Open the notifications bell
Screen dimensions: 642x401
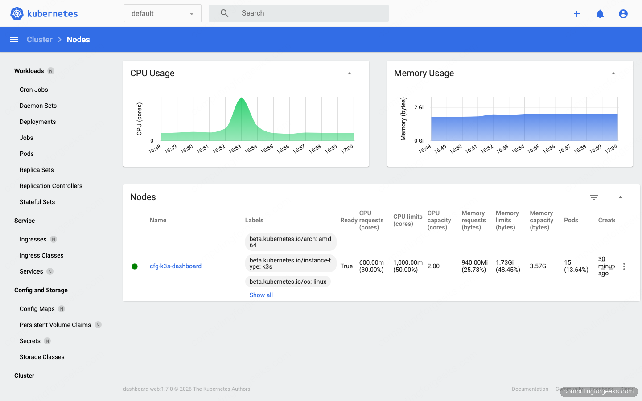pyautogui.click(x=600, y=13)
